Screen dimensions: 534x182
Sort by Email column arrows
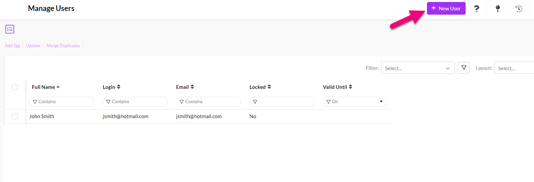point(192,87)
